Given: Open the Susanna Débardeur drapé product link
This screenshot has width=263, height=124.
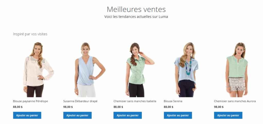Looking at the screenshot, I should click(x=80, y=101).
